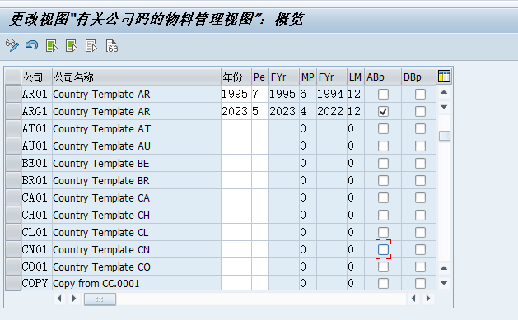Click period field 7 in AR01 row
The image size is (518, 320).
click(x=260, y=95)
